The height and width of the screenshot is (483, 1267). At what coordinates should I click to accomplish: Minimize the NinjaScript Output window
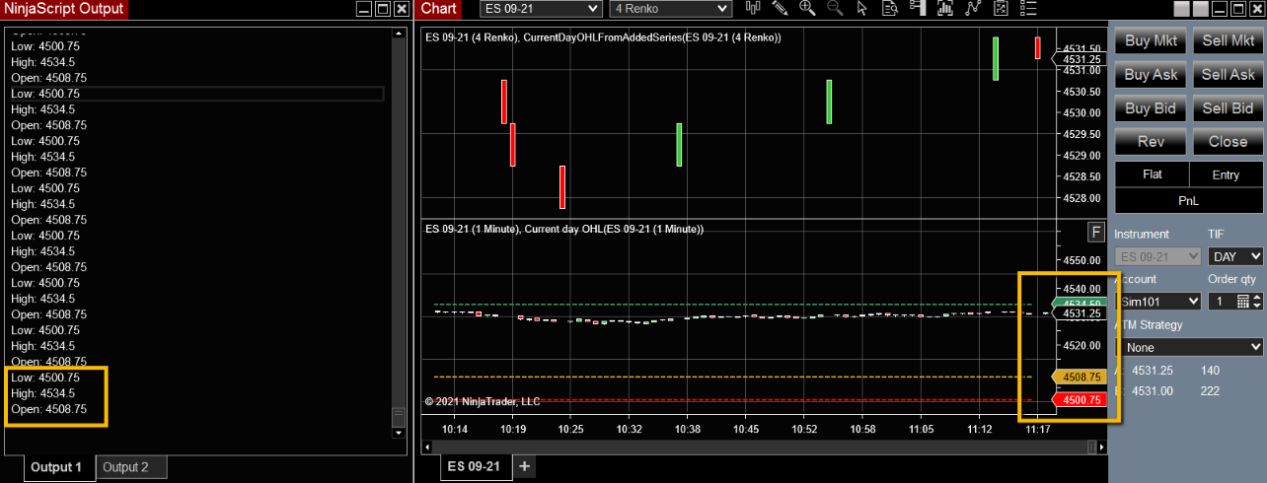click(364, 9)
